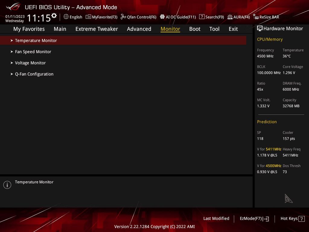The image size is (309, 232).
Task: Open Search(F9) label
Action: pyautogui.click(x=215, y=17)
